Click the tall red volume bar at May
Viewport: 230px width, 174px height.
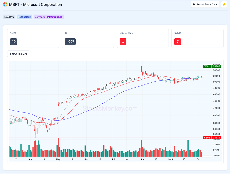pos(58,147)
